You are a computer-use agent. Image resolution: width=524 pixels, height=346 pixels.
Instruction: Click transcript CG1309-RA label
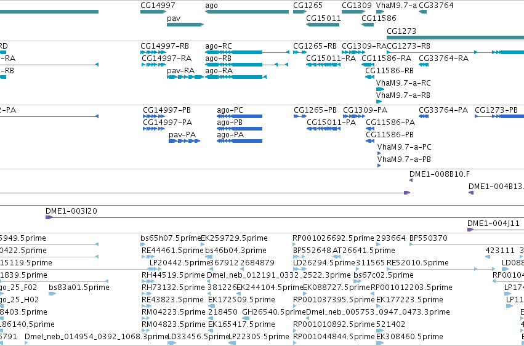(364, 46)
